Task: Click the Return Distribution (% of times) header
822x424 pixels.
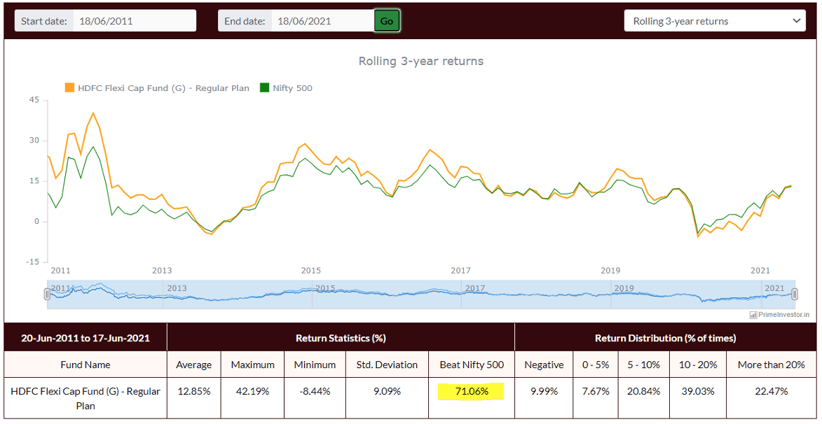Action: point(665,338)
